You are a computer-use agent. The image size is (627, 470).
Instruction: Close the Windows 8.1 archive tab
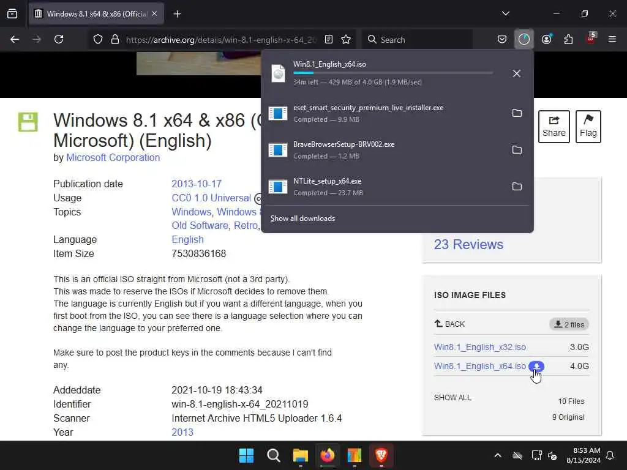[x=154, y=14]
